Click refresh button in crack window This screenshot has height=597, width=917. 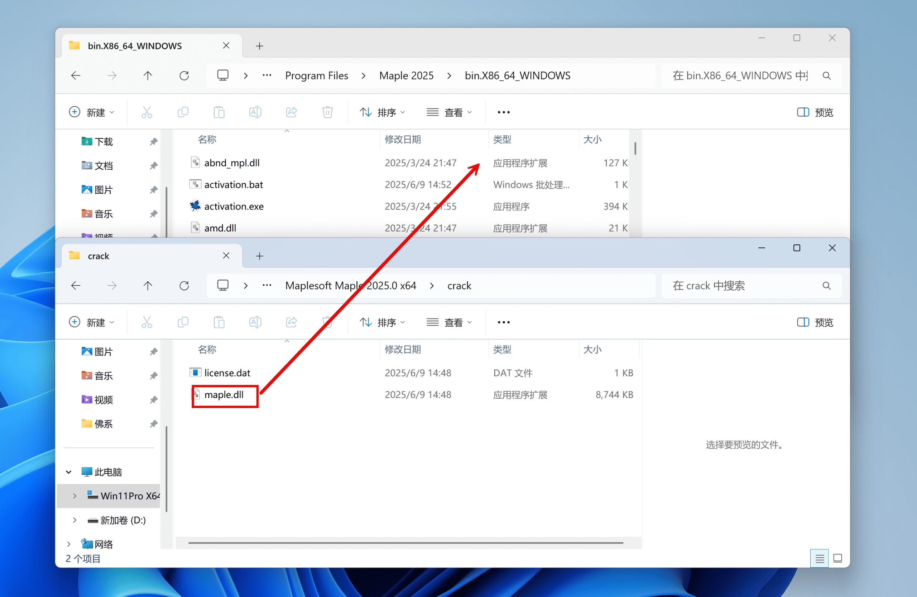(184, 286)
